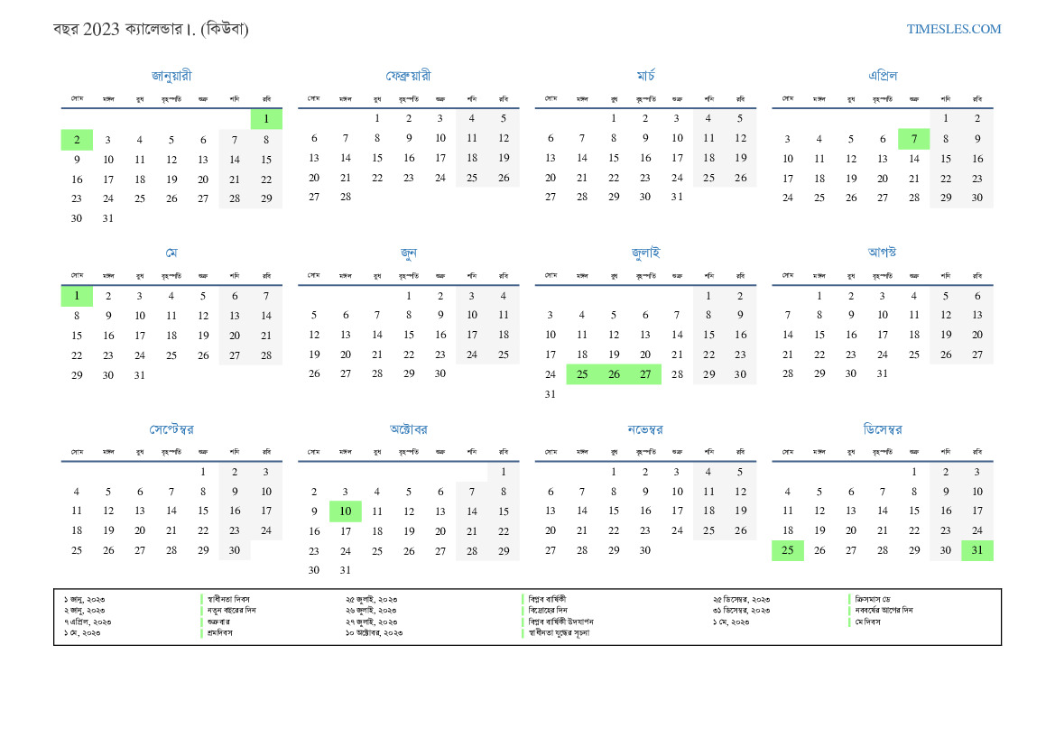
Task: Click legend date '৭ এপ্রিল, ২০২৩'
Action: (88, 622)
